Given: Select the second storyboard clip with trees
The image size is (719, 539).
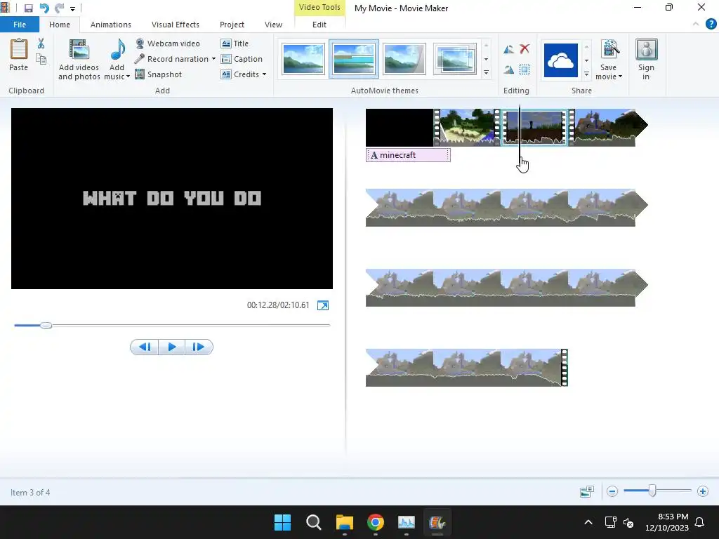Looking at the screenshot, I should [x=467, y=128].
